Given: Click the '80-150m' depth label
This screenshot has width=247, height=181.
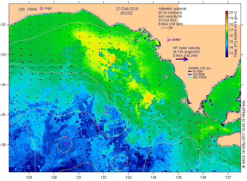Looking at the screenshot, I should [x=200, y=77].
